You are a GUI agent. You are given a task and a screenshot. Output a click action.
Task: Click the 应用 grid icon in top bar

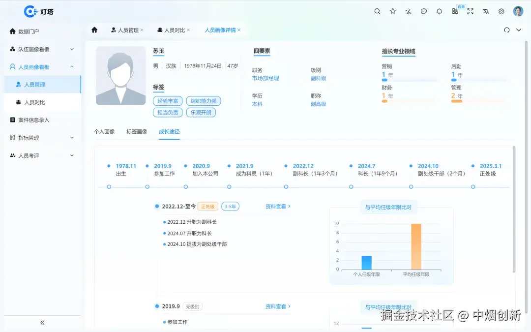click(455, 11)
